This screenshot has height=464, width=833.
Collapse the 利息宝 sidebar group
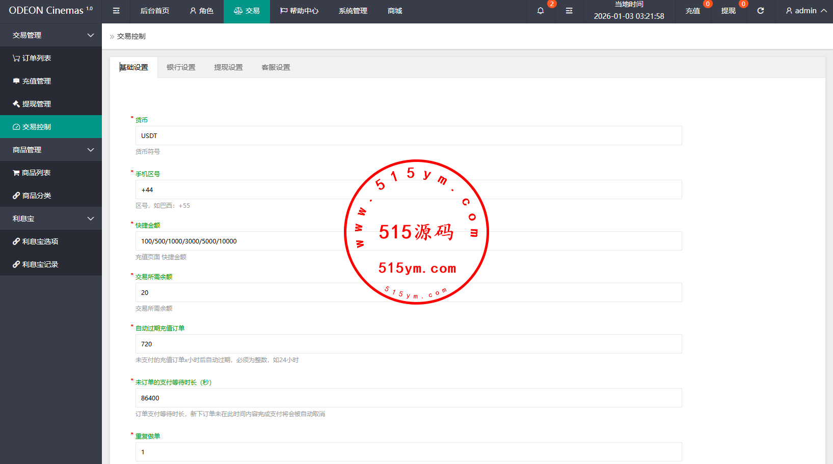click(x=51, y=219)
